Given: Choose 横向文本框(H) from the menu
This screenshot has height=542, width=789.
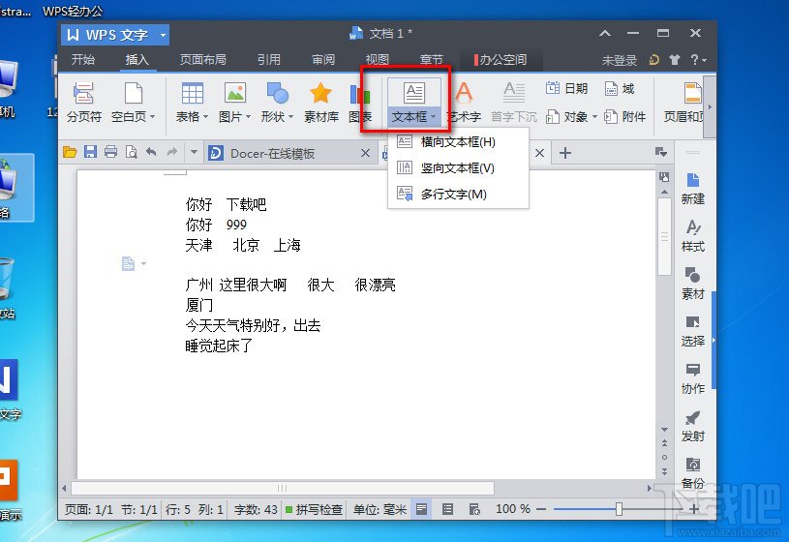Looking at the screenshot, I should pyautogui.click(x=458, y=142).
